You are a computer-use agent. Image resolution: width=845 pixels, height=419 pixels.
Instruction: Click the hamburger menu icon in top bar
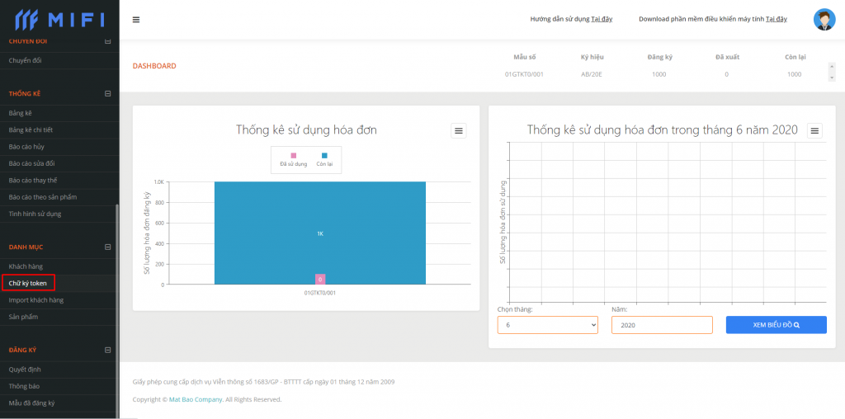point(136,20)
